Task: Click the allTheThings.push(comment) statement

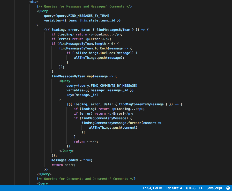Action: pyautogui.click(x=113, y=128)
